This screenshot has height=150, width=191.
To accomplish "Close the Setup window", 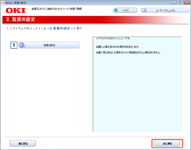I will [x=187, y=3].
